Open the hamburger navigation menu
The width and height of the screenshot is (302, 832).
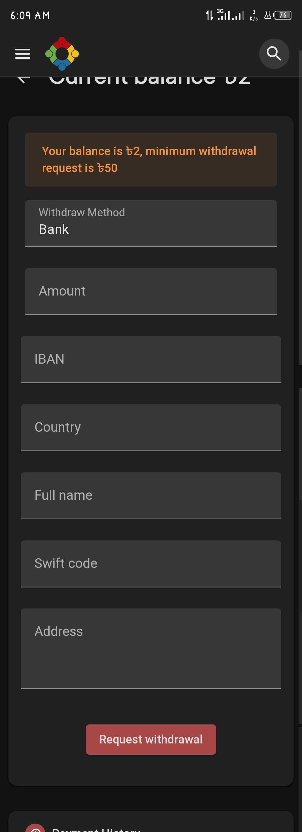pyautogui.click(x=23, y=54)
